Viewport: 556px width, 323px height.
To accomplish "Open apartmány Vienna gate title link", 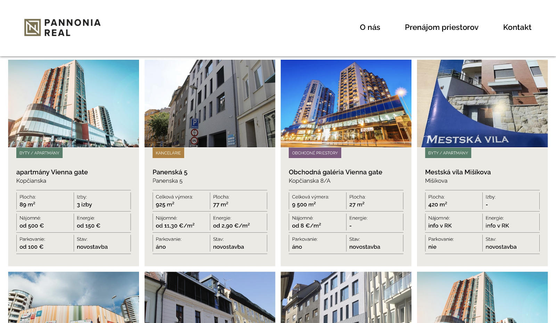I will point(52,172).
